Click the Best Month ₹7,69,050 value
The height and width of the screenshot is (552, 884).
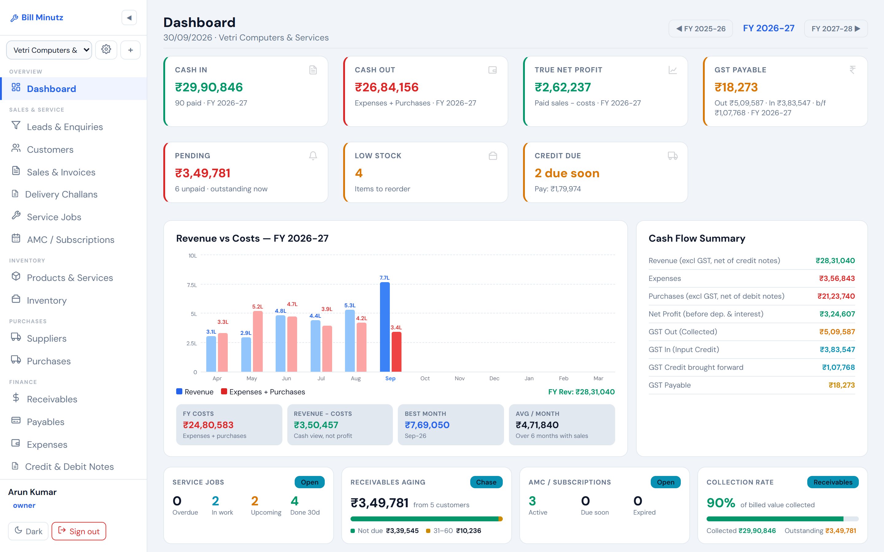[427, 425]
